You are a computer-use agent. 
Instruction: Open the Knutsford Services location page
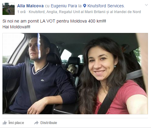[x=106, y=6]
